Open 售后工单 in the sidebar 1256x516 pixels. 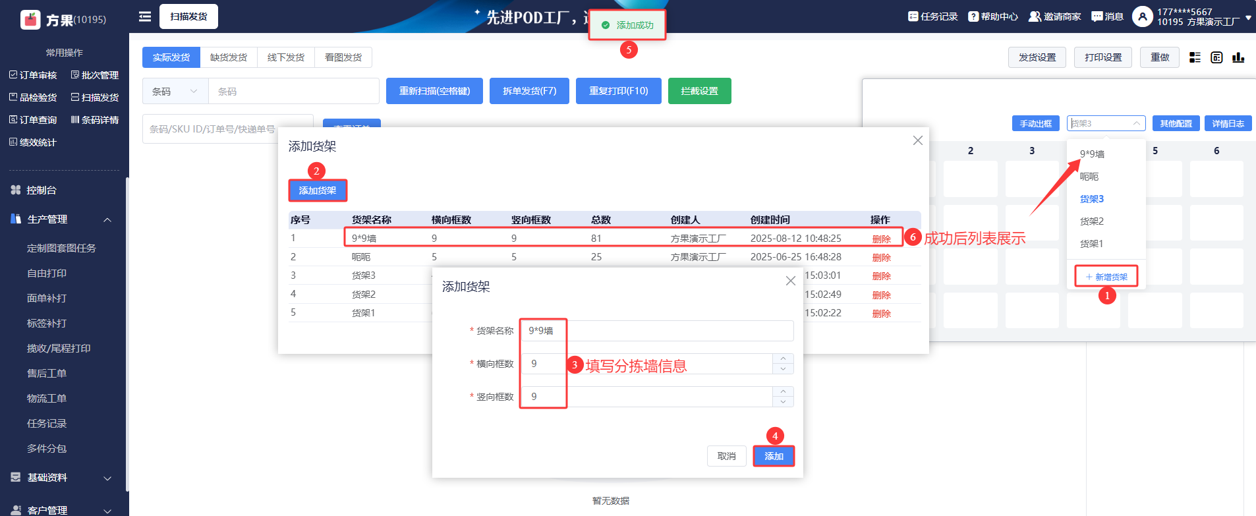pos(47,374)
